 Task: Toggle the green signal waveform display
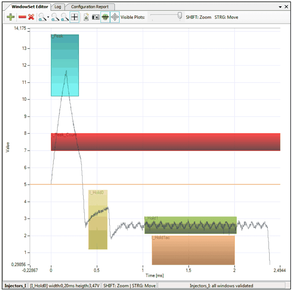click(105, 17)
